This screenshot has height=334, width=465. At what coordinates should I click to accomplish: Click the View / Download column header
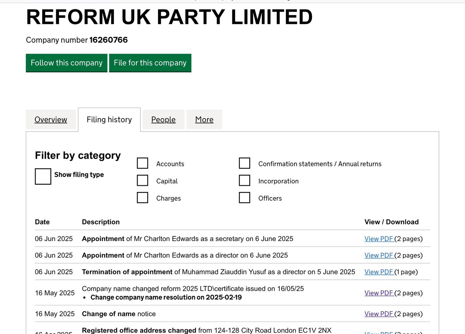tap(392, 222)
